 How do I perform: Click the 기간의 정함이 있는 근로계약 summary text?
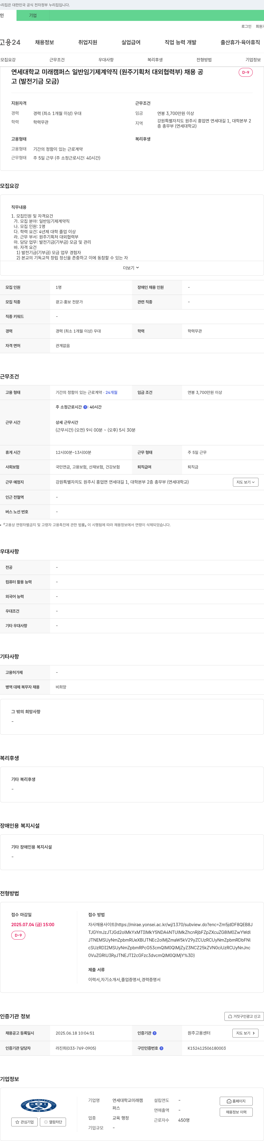click(x=57, y=149)
